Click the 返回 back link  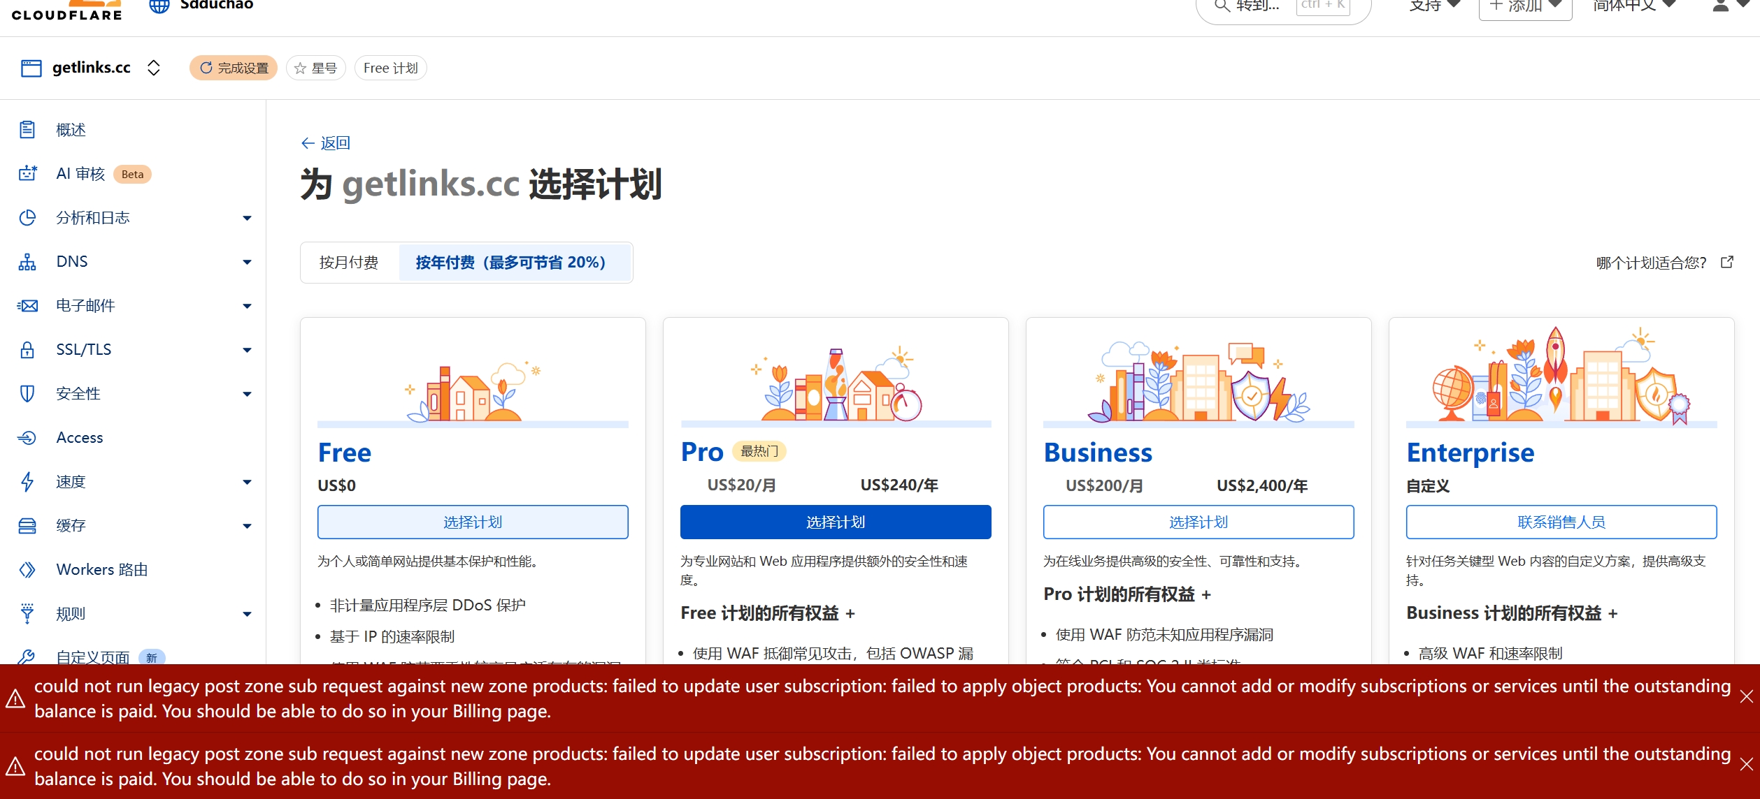pos(325,143)
